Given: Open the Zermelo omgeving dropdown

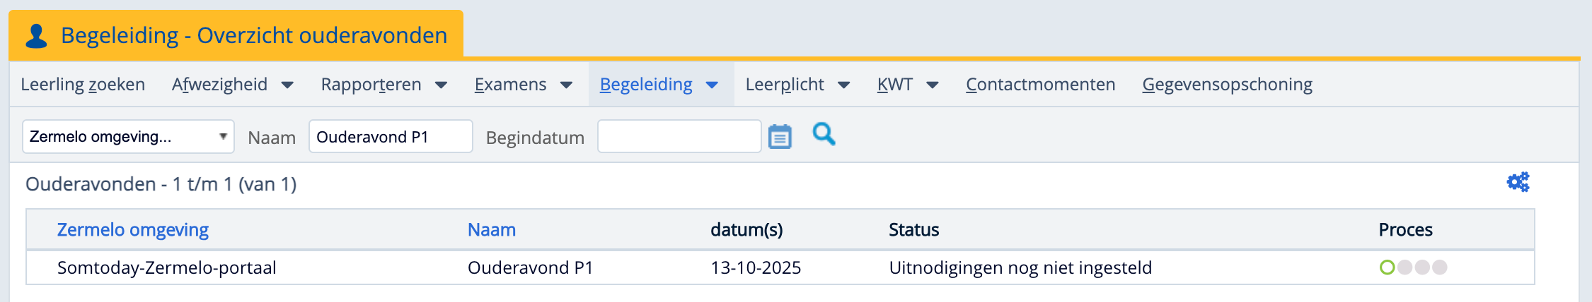Looking at the screenshot, I should (x=128, y=136).
